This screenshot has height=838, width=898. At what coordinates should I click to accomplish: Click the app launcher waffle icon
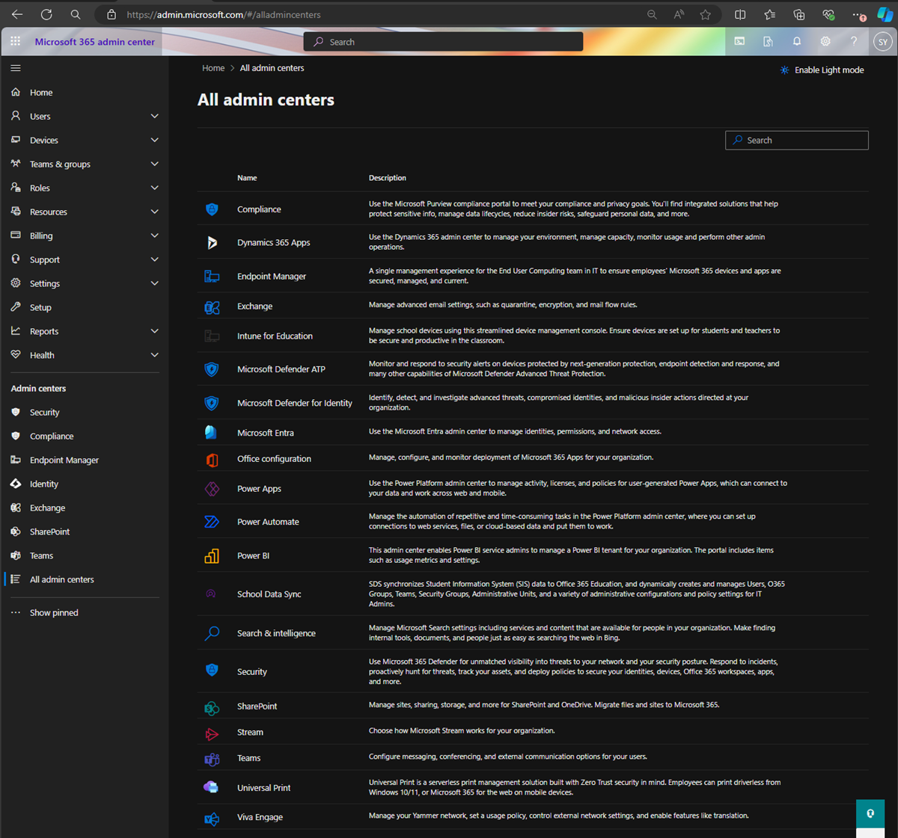tap(14, 41)
